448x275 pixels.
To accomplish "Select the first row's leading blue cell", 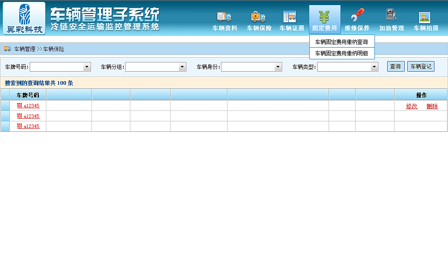I will (x=5, y=106).
